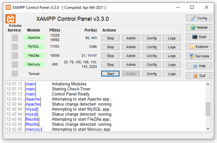
Task: Click the XAMPP title bar icon
Action: 8,7
